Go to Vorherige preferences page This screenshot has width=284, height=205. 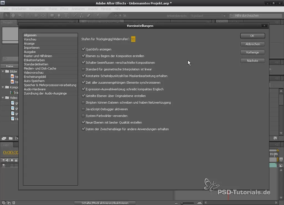(x=252, y=52)
